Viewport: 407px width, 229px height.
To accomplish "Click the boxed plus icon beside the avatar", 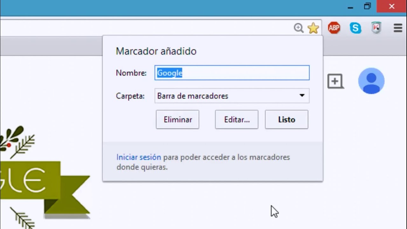I will coord(336,81).
